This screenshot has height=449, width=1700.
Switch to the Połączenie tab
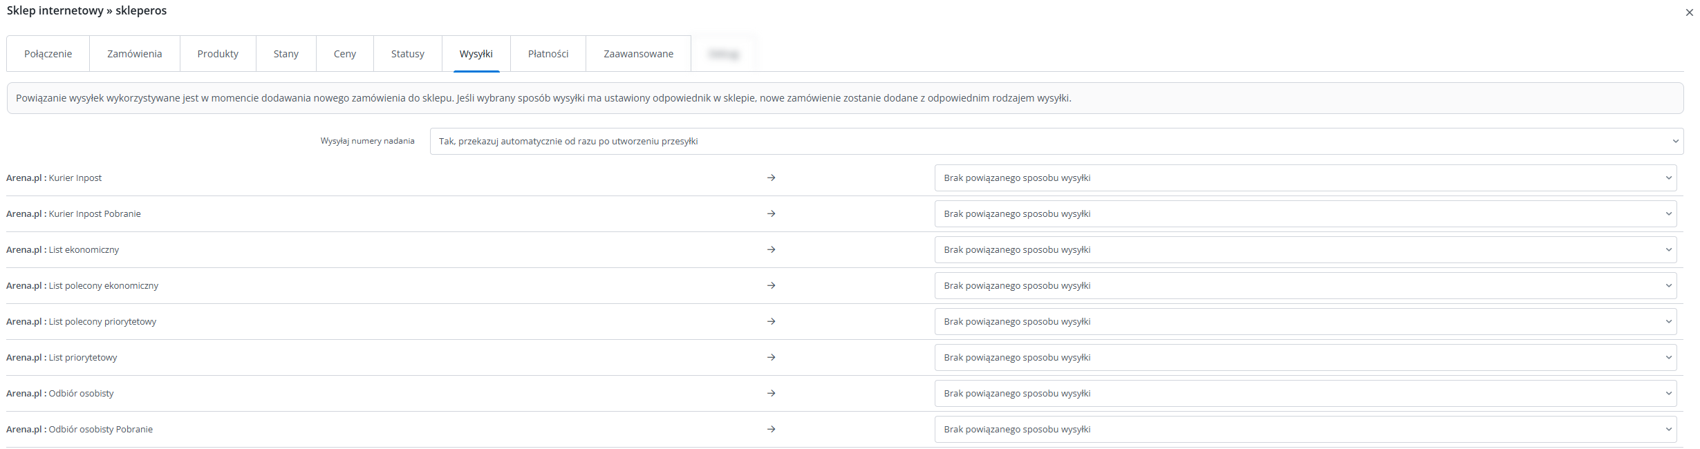[48, 54]
